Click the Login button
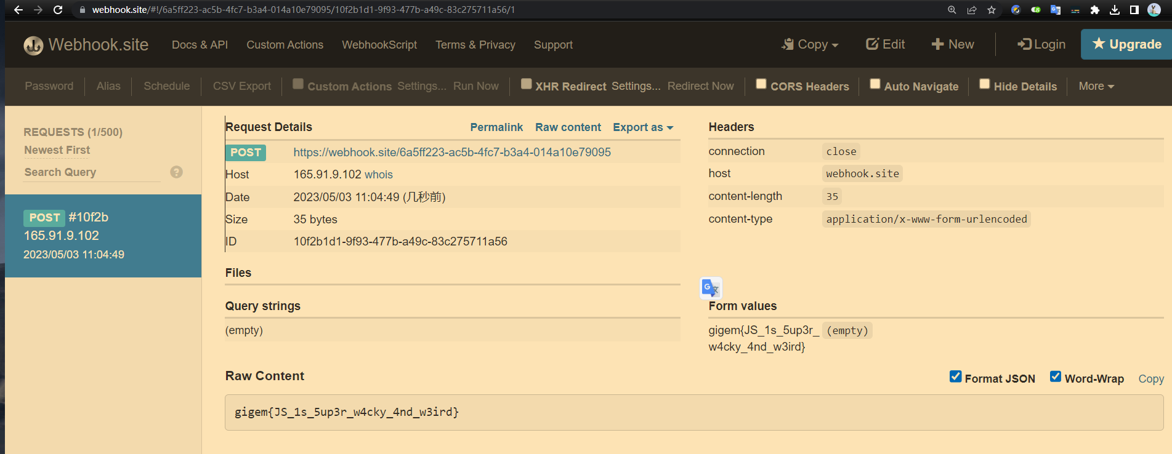Screen dimensions: 1172x454 1041,44
